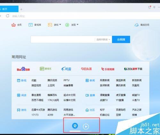Image resolution: width=160 pixels, height=135 pixels.
Task: Open the 腾讯新闻 link
Action: point(121,85)
